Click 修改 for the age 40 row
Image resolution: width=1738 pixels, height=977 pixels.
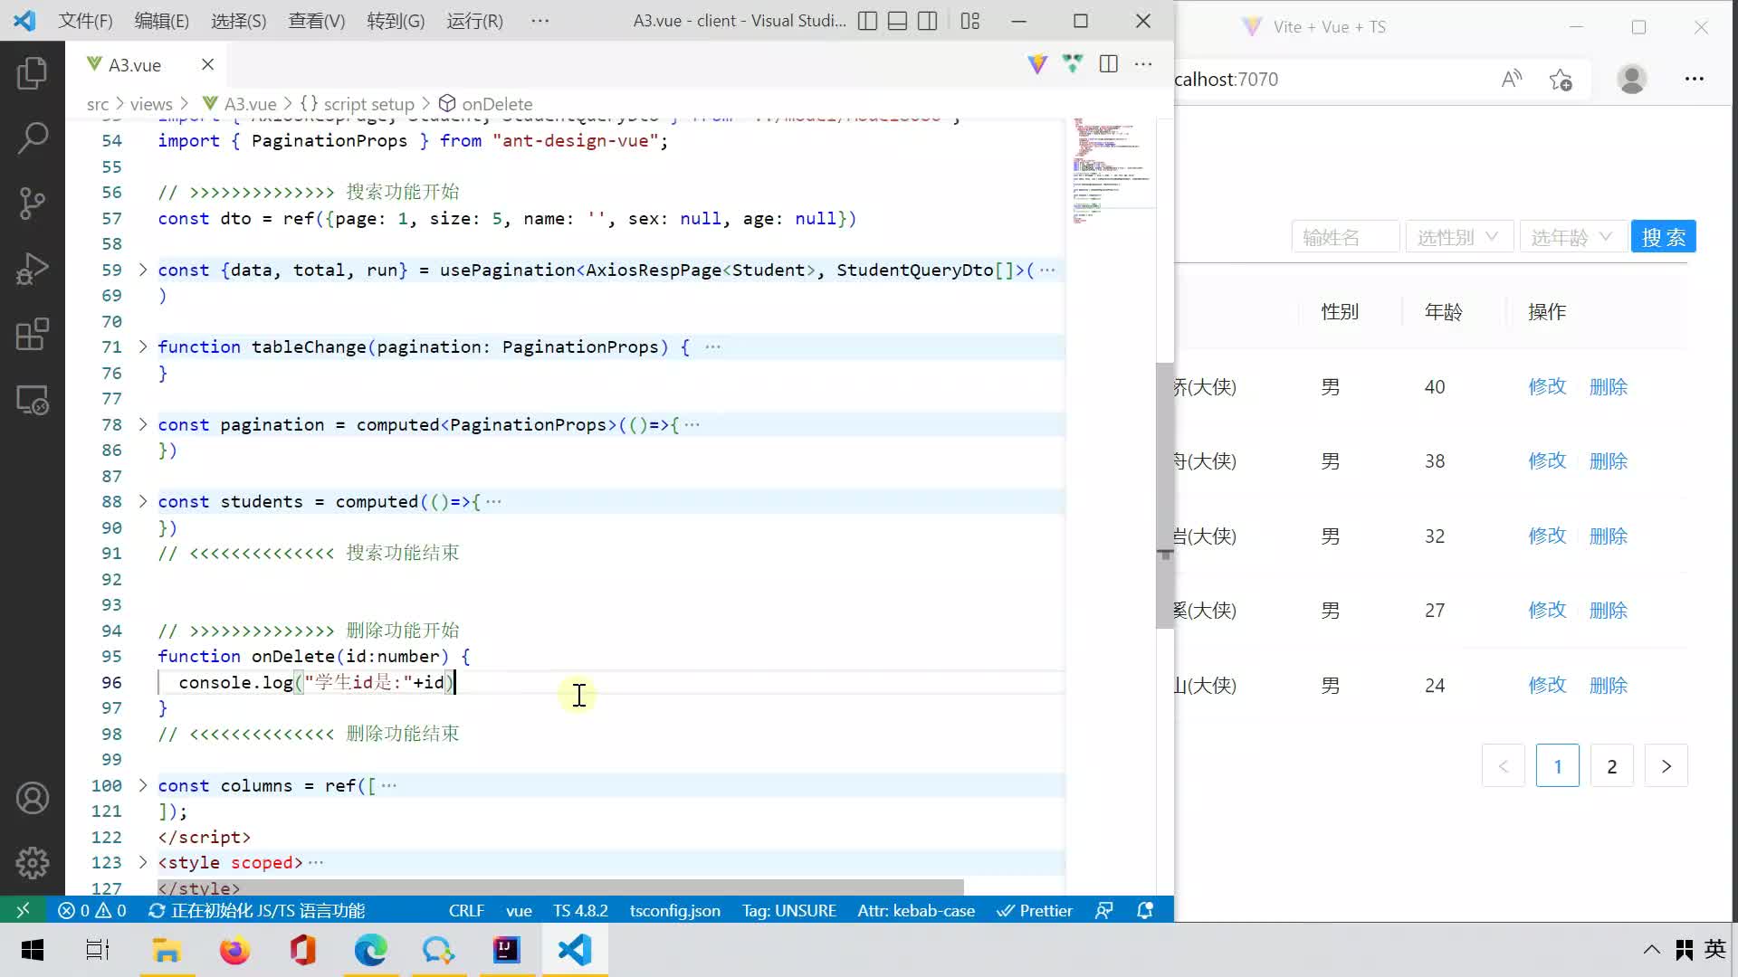[x=1547, y=387]
